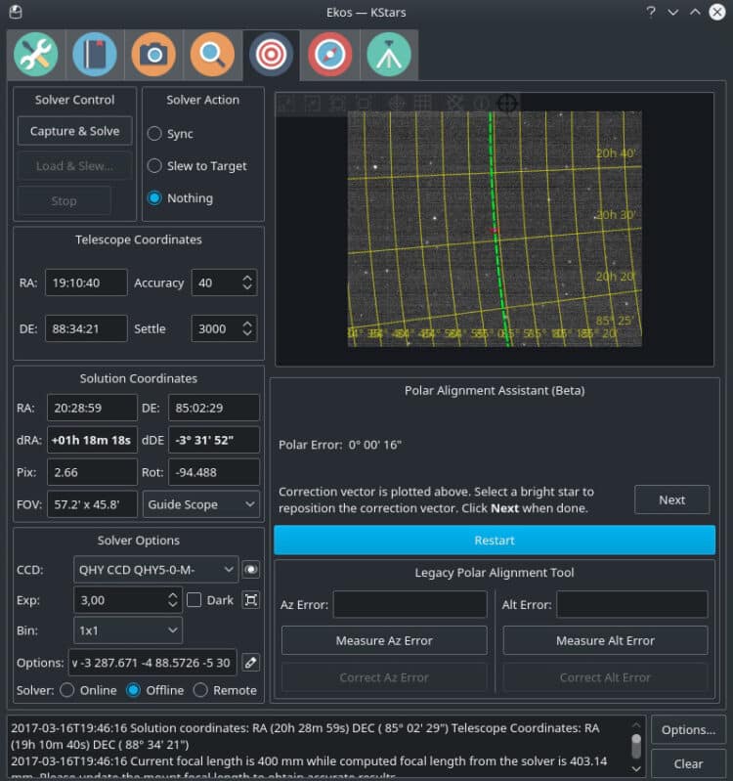Screen dimensions: 733x781
Task: Click the log panel vertical scrollbar
Action: 636,747
